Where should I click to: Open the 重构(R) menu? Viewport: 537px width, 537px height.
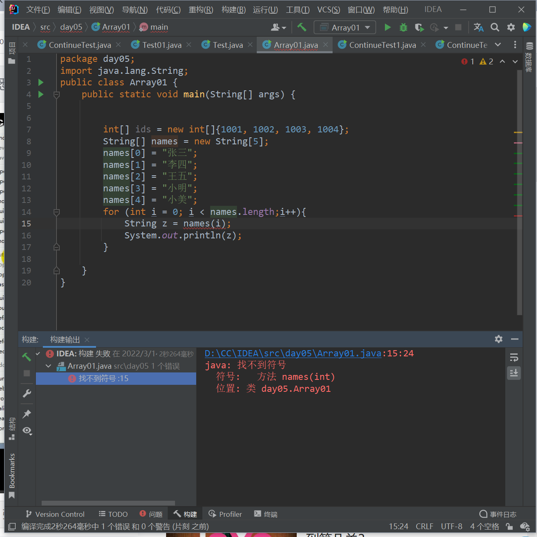(201, 9)
